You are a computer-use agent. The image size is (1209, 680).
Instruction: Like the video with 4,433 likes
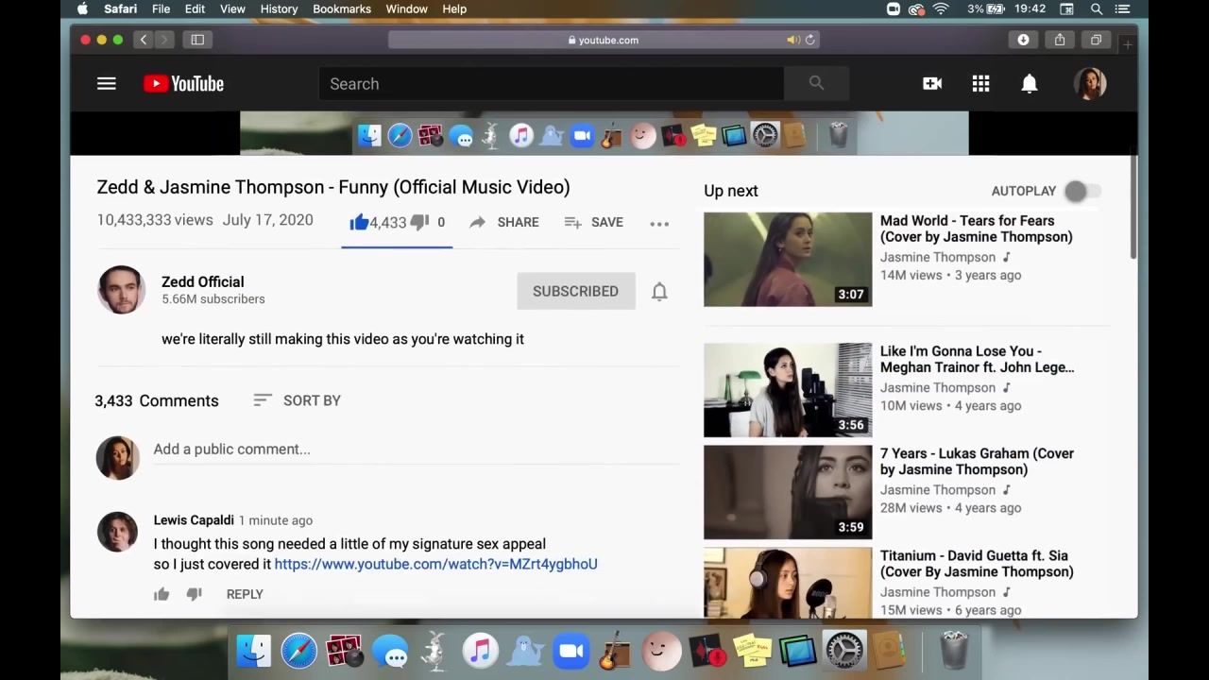point(378,222)
